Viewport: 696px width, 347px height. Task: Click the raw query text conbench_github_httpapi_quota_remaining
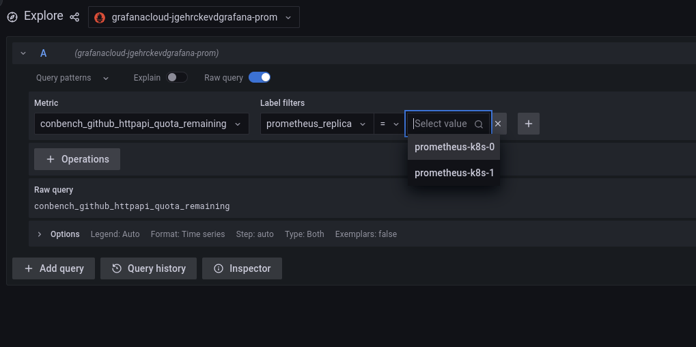click(132, 206)
